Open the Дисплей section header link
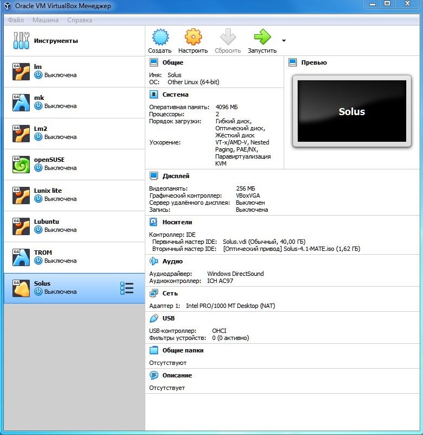This screenshot has height=435, width=423. (x=176, y=176)
